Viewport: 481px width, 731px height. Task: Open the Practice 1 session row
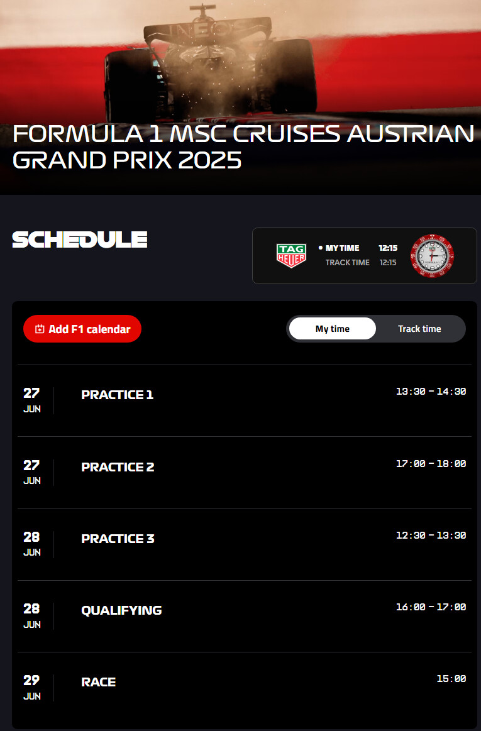click(x=245, y=400)
